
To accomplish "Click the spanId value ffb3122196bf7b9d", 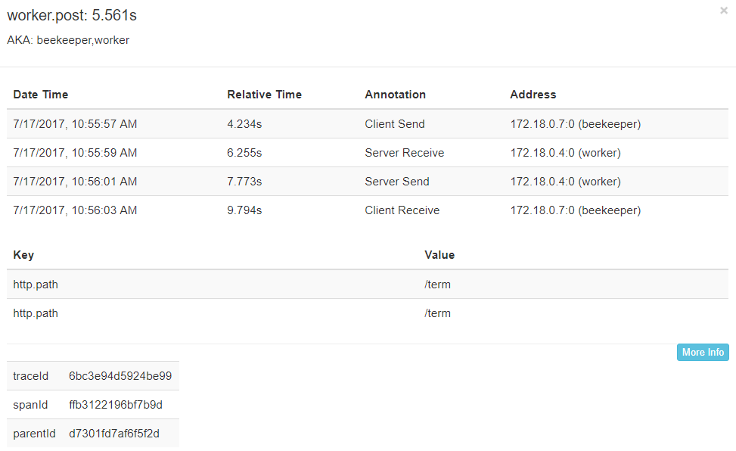I will 115,405.
